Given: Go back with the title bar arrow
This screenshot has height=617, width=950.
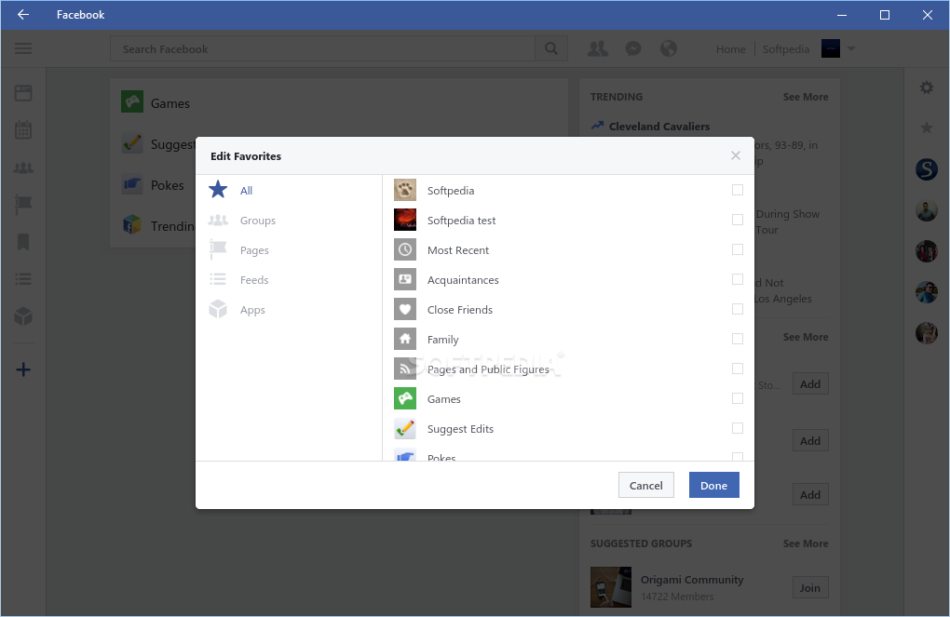Looking at the screenshot, I should coord(23,15).
